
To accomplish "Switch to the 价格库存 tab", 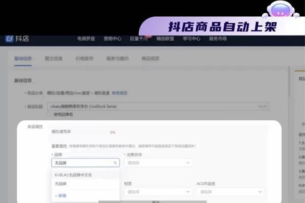I will point(84,58).
